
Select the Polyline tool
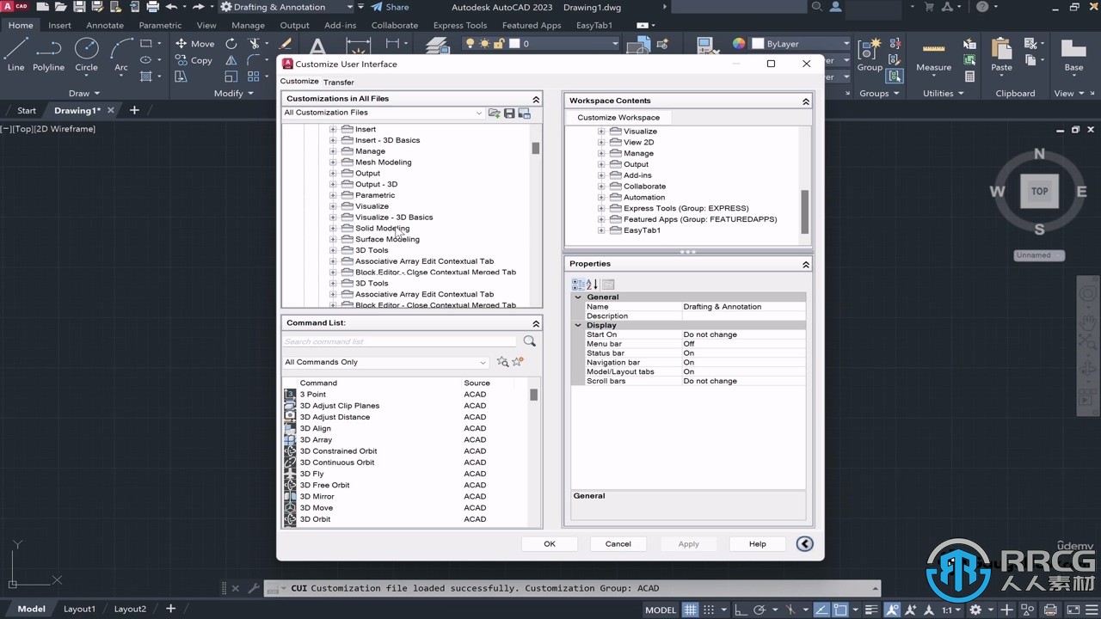(x=48, y=54)
